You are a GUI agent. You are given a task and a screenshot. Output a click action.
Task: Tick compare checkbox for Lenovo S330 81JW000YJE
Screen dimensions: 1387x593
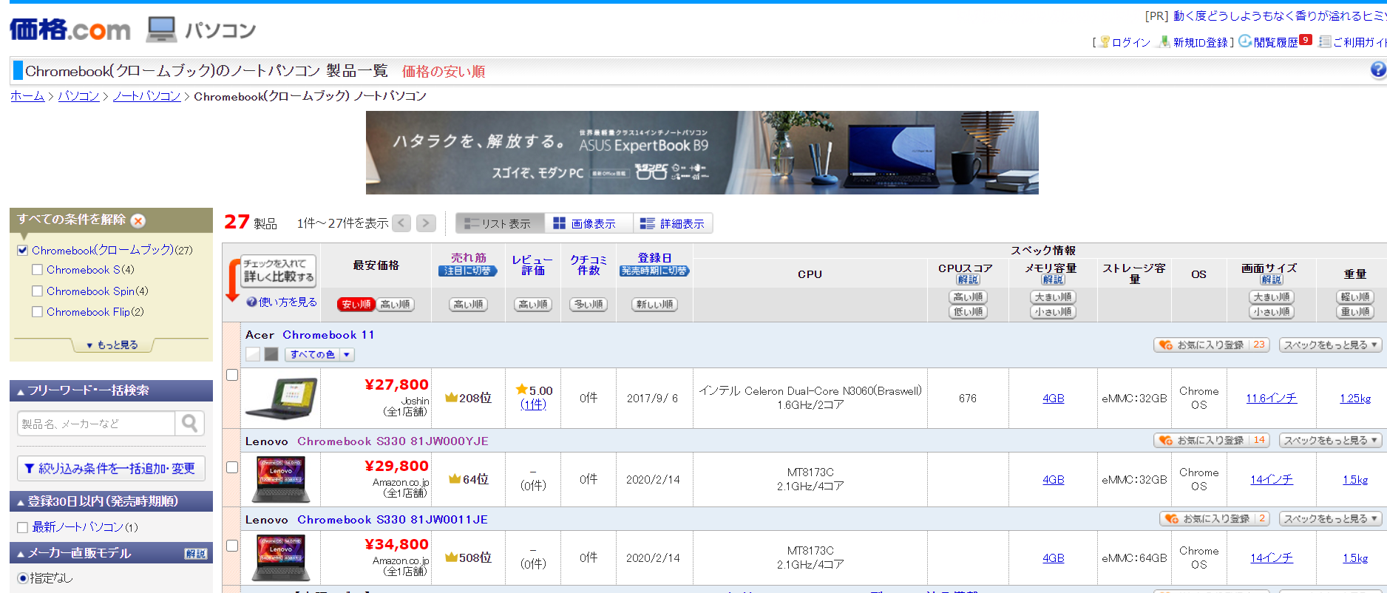tap(232, 467)
